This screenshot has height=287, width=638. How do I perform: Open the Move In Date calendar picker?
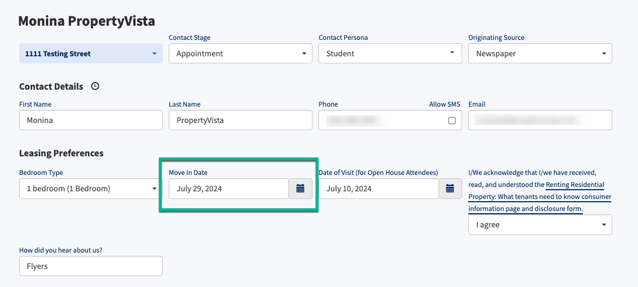(x=300, y=189)
